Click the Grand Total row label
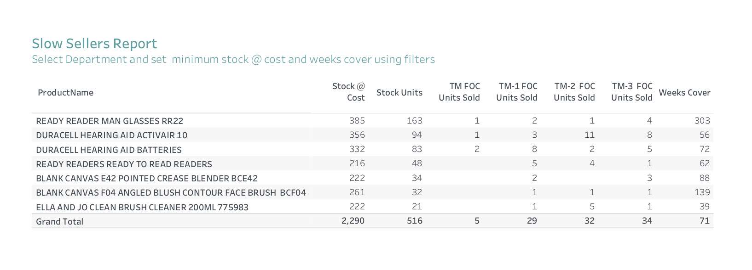This screenshot has width=752, height=270. [60, 222]
